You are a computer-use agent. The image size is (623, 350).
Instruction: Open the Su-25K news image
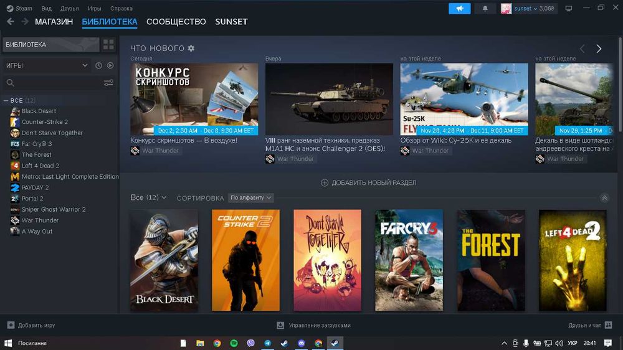point(464,99)
